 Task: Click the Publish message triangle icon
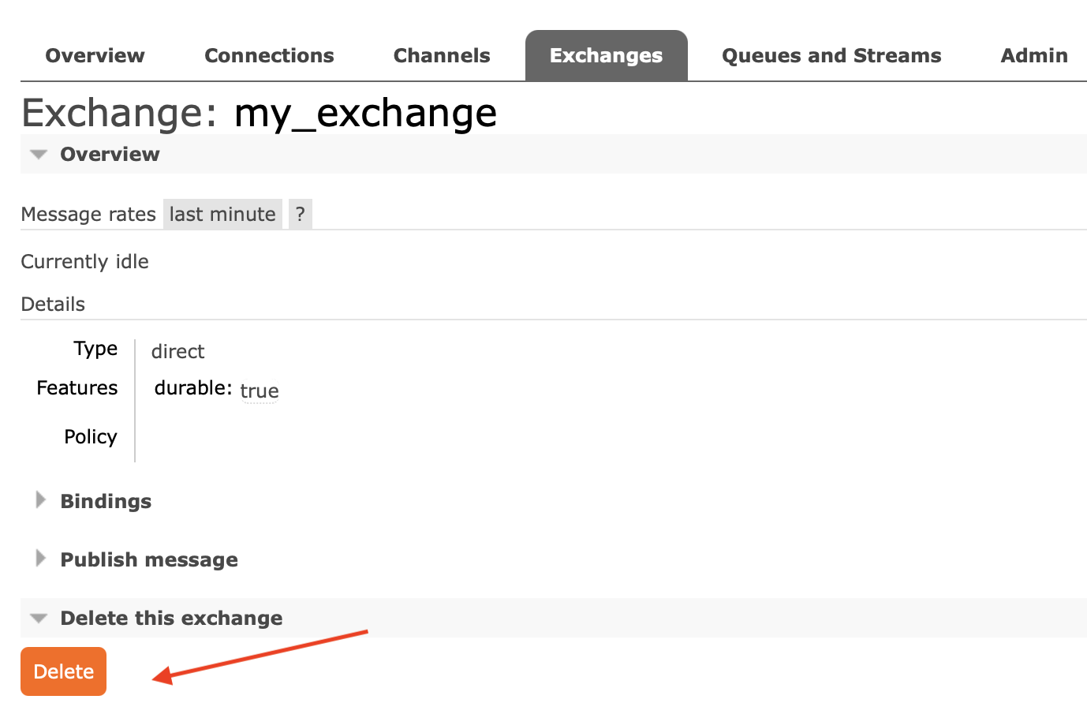coord(41,558)
